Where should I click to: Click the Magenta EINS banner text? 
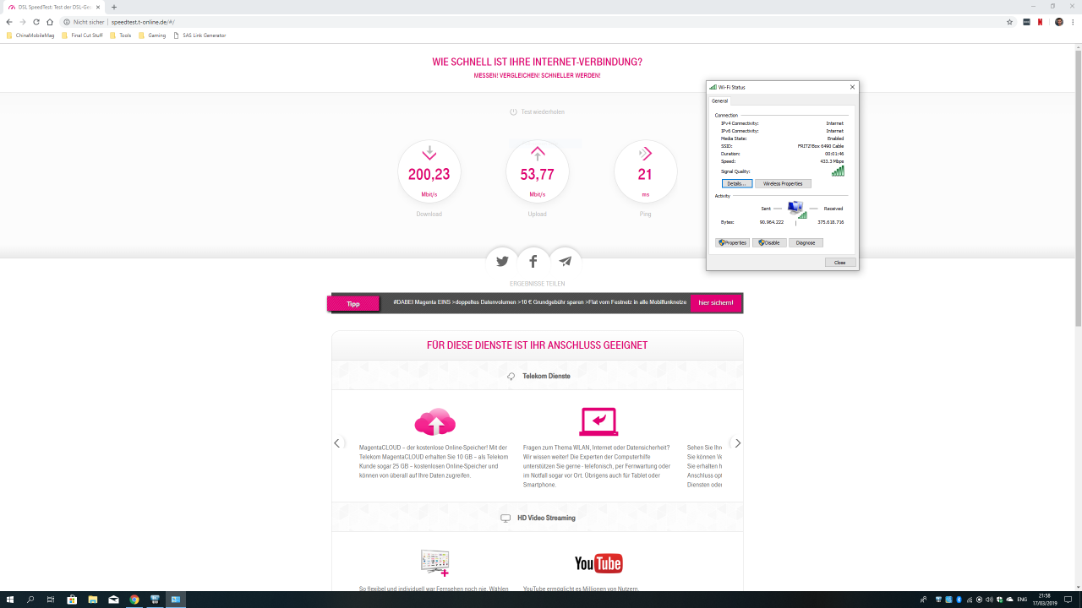coord(540,301)
